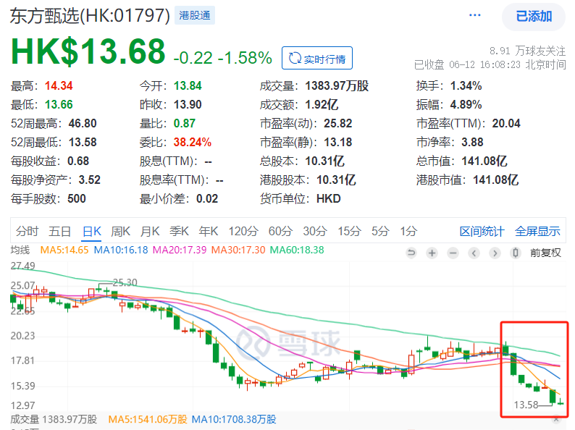Refresh the 实时行情 live quote
575x430 pixels.
pos(317,59)
